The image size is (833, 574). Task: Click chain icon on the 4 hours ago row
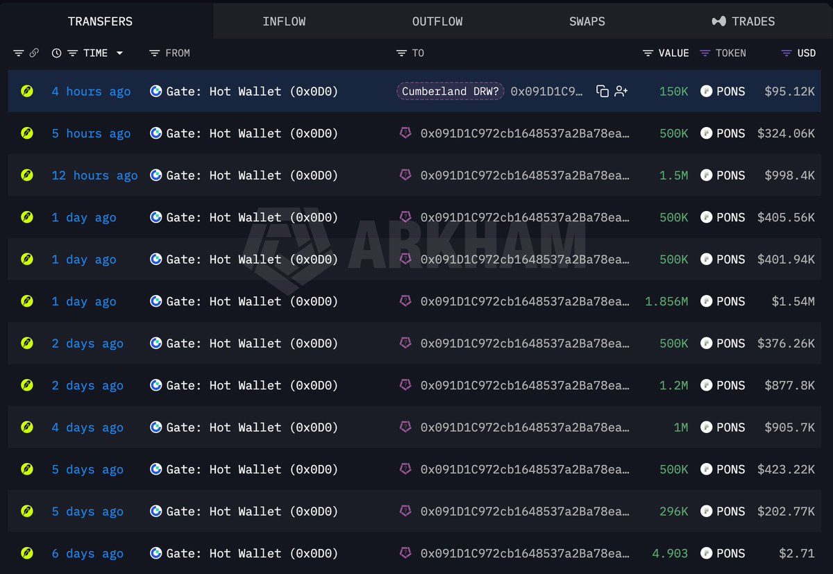[27, 91]
